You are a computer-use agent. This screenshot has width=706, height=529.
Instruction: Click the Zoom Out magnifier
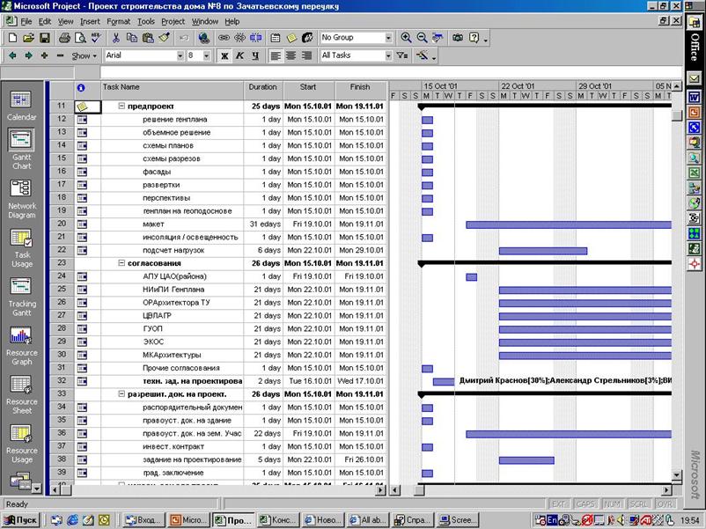[x=422, y=38]
